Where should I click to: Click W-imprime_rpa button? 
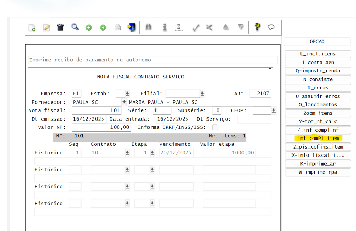(318, 172)
